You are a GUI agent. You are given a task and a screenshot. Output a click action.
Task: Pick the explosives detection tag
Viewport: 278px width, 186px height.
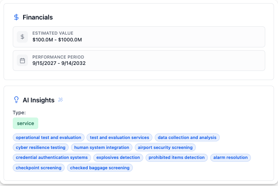point(118,157)
